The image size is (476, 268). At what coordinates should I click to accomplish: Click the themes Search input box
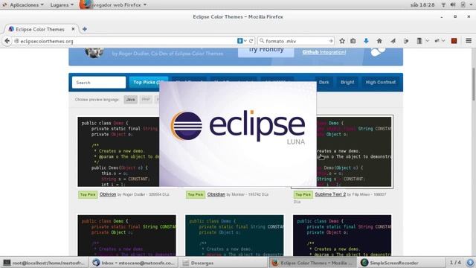click(99, 83)
